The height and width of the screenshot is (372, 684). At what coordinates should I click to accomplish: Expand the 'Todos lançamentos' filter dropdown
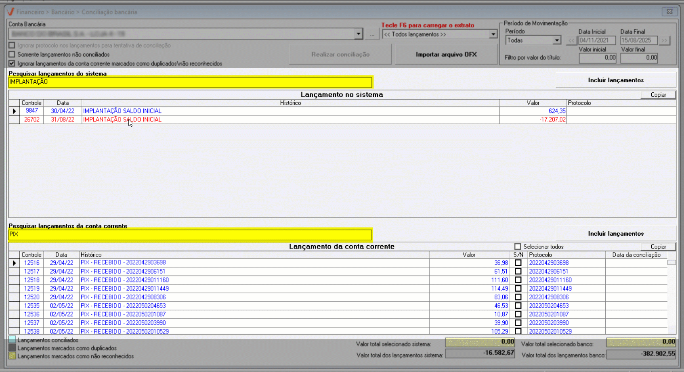click(493, 34)
